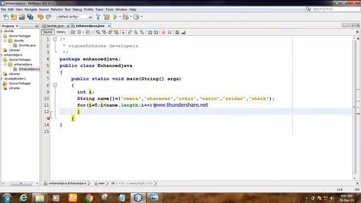
Task: Click the Build Project hammer icon
Action: point(98,17)
